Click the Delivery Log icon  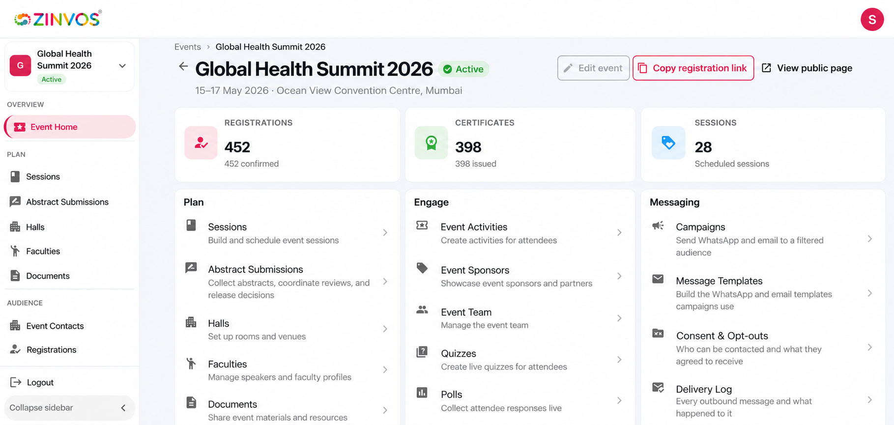pos(658,387)
